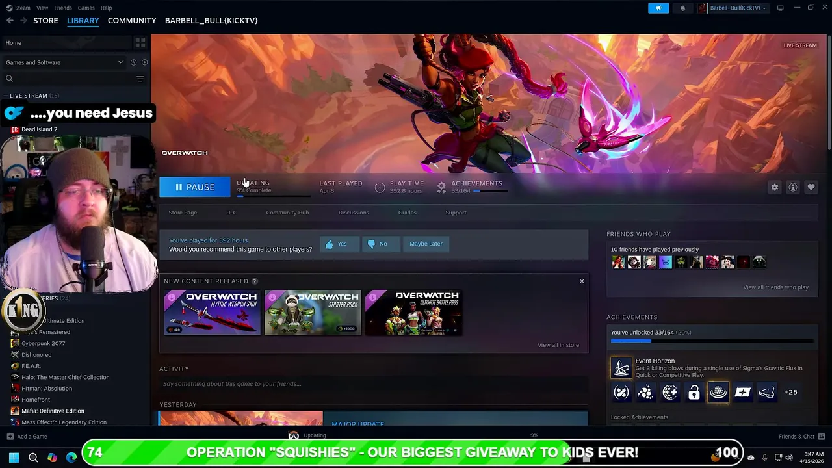832x468 pixels.
Task: Show game info icon beside settings
Action: coord(793,187)
